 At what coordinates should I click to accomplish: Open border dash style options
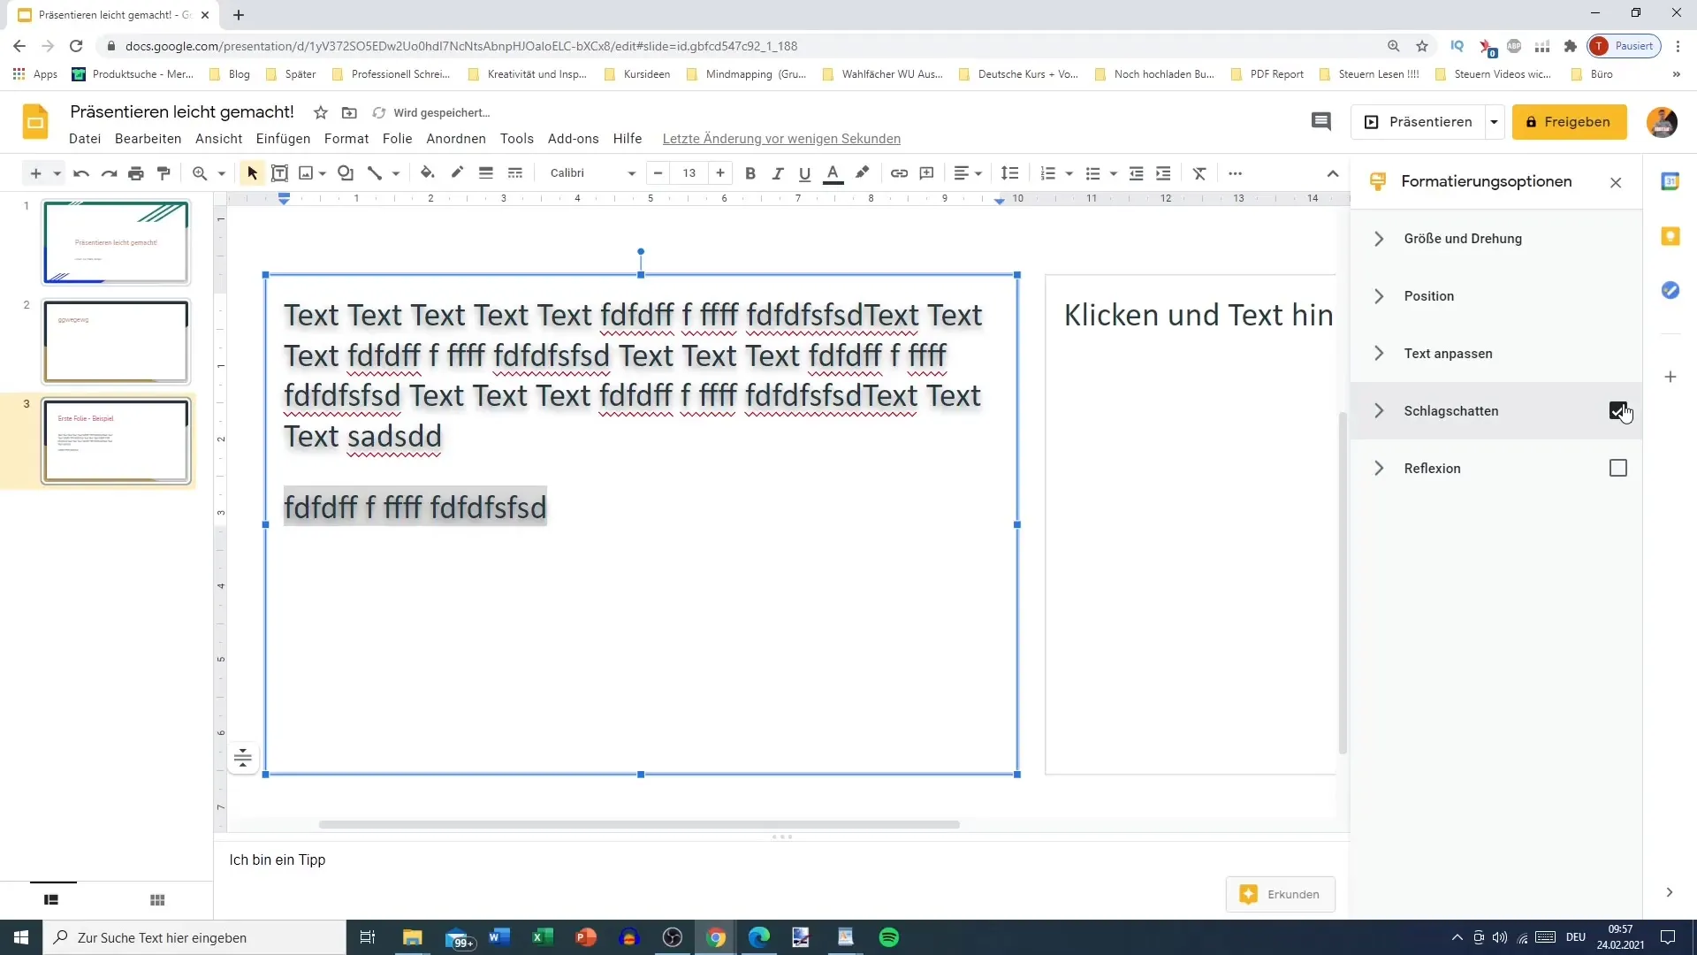pos(515,173)
